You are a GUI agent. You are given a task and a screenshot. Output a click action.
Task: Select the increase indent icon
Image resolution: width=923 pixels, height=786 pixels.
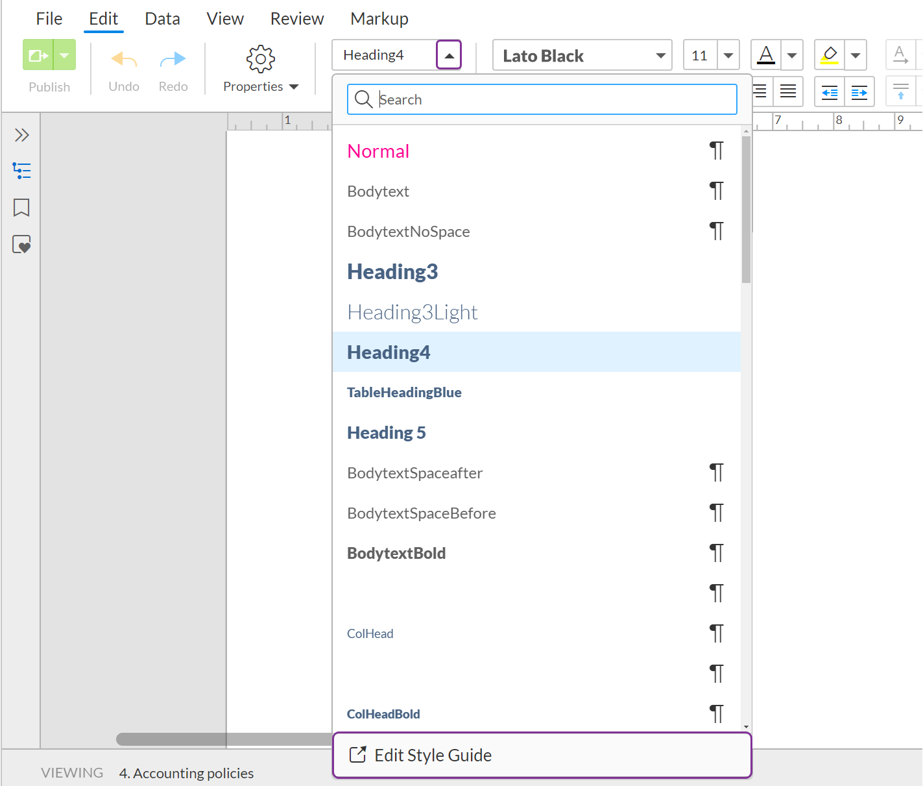pyautogui.click(x=859, y=92)
